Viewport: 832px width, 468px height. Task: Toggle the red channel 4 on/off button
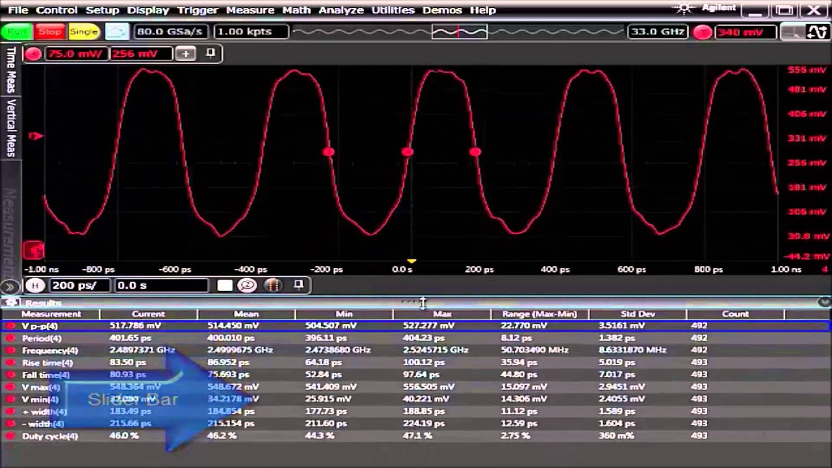point(33,54)
